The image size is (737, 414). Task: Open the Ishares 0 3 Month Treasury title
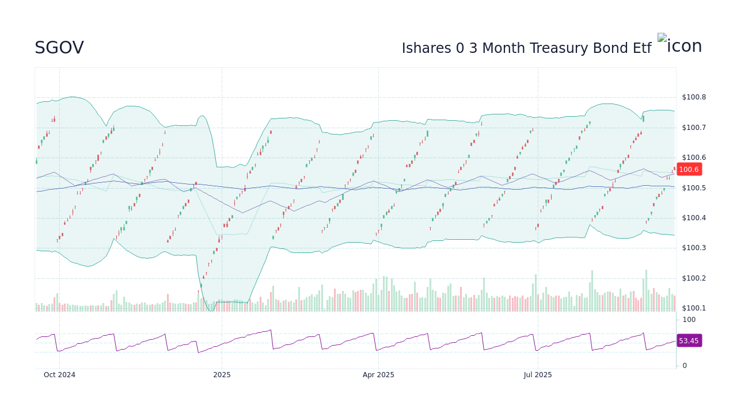pos(526,48)
